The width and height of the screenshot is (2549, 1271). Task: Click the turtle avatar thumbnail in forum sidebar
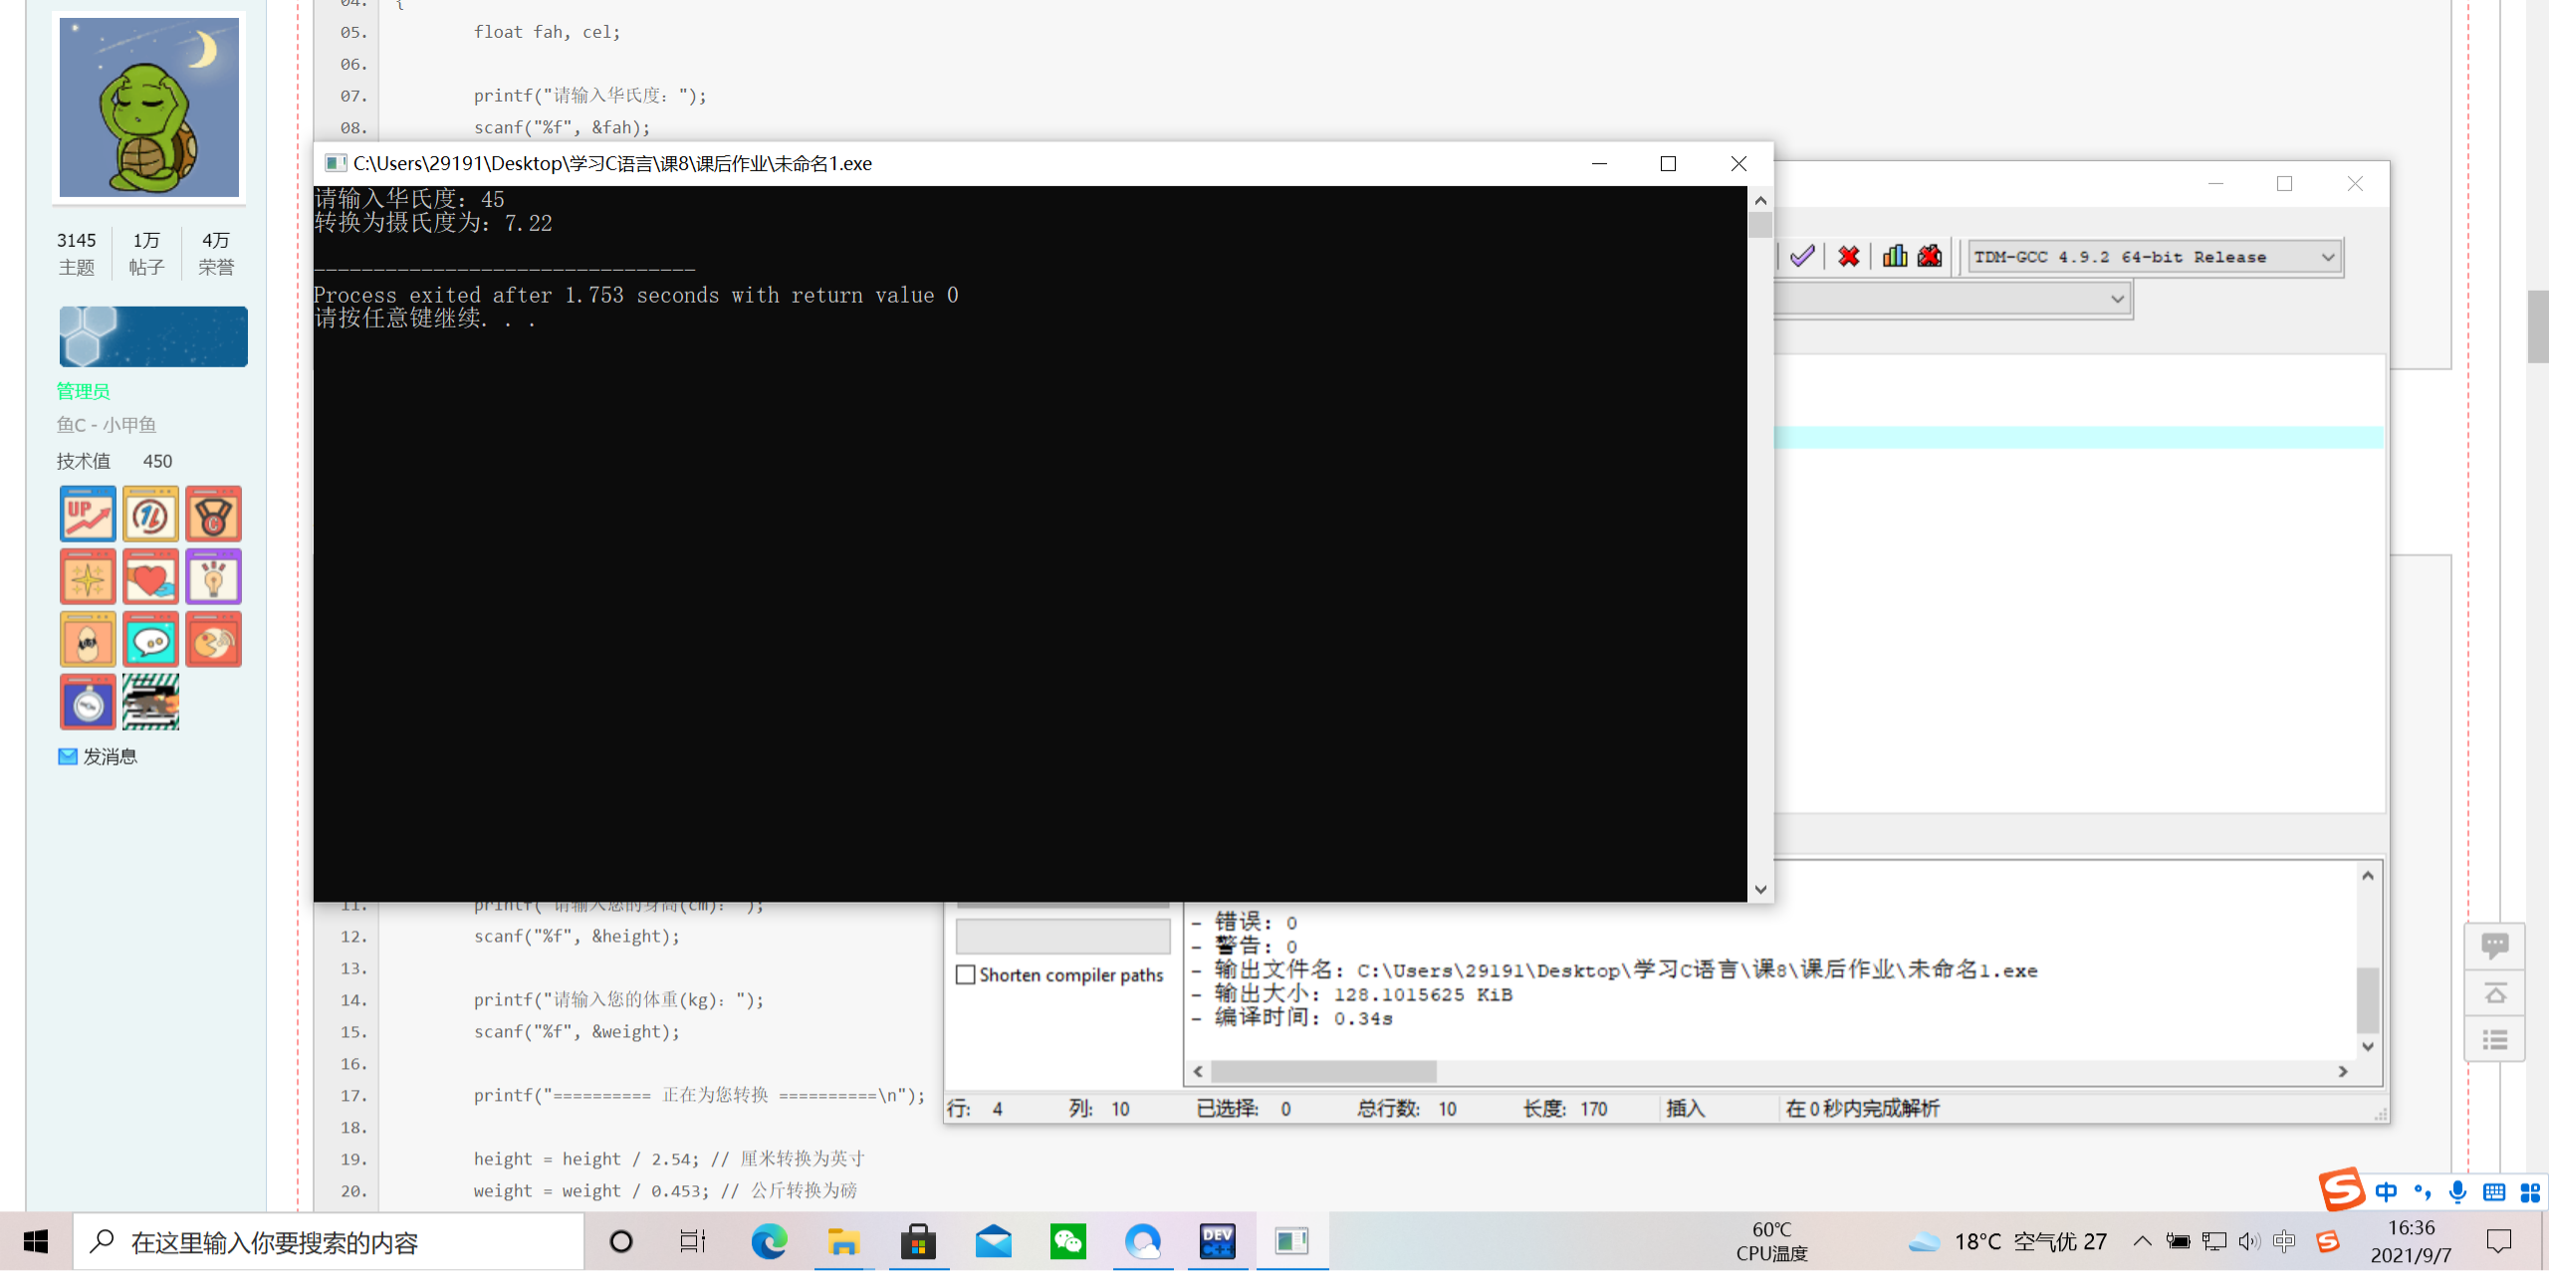tap(149, 107)
